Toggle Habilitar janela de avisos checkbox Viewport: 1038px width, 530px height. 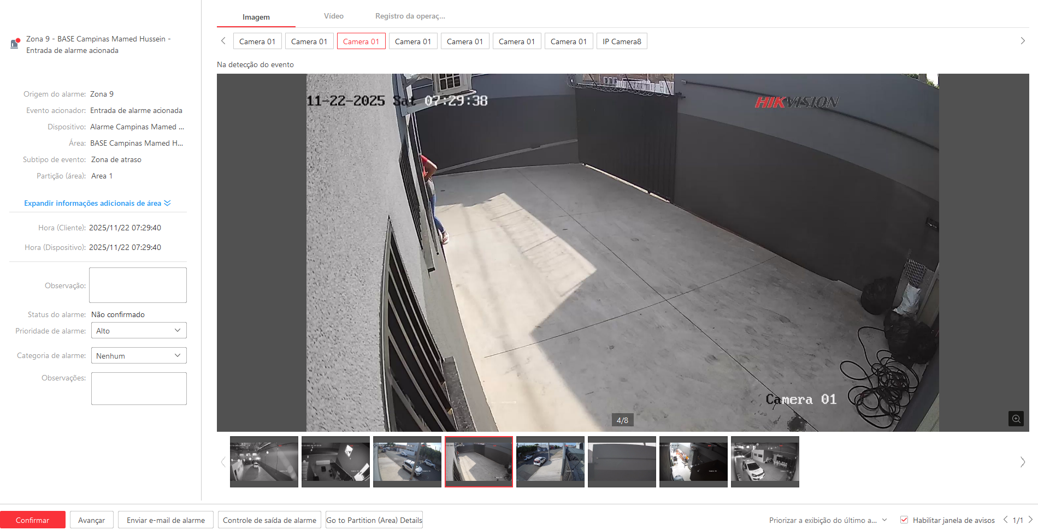point(904,520)
